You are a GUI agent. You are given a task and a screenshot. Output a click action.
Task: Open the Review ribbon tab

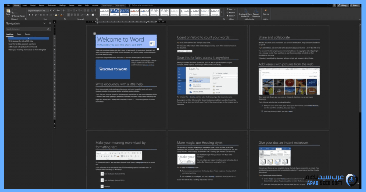click(x=72, y=5)
